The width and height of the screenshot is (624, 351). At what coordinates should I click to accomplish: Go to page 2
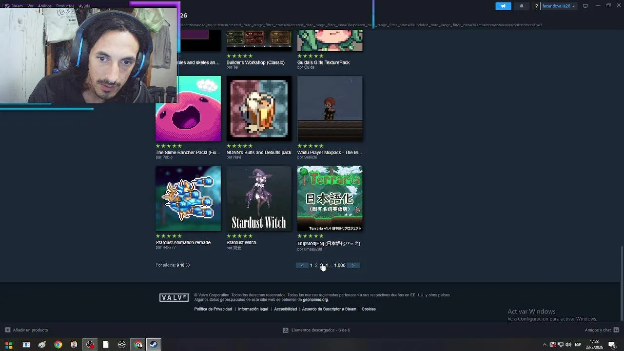tap(316, 265)
